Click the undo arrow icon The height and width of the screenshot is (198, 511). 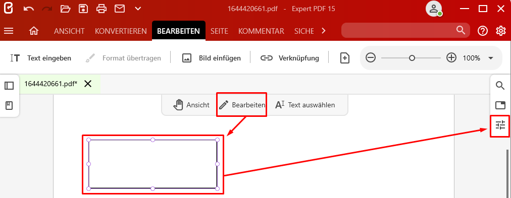[x=29, y=9]
